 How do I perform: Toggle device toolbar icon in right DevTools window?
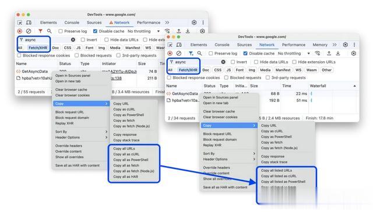coord(179,45)
